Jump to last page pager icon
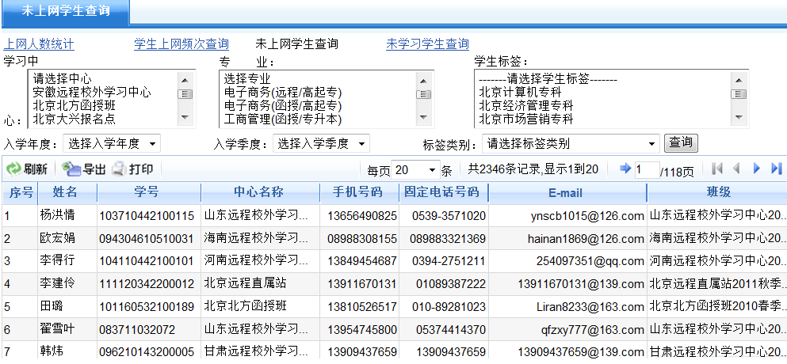 click(777, 169)
